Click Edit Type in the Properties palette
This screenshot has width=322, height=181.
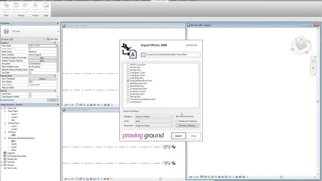pos(52,39)
